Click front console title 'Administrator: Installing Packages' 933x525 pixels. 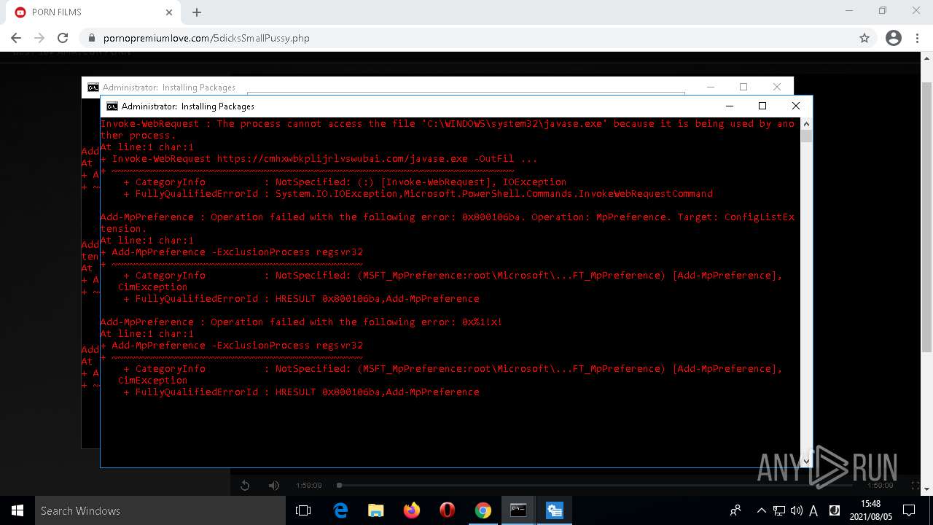click(x=188, y=106)
